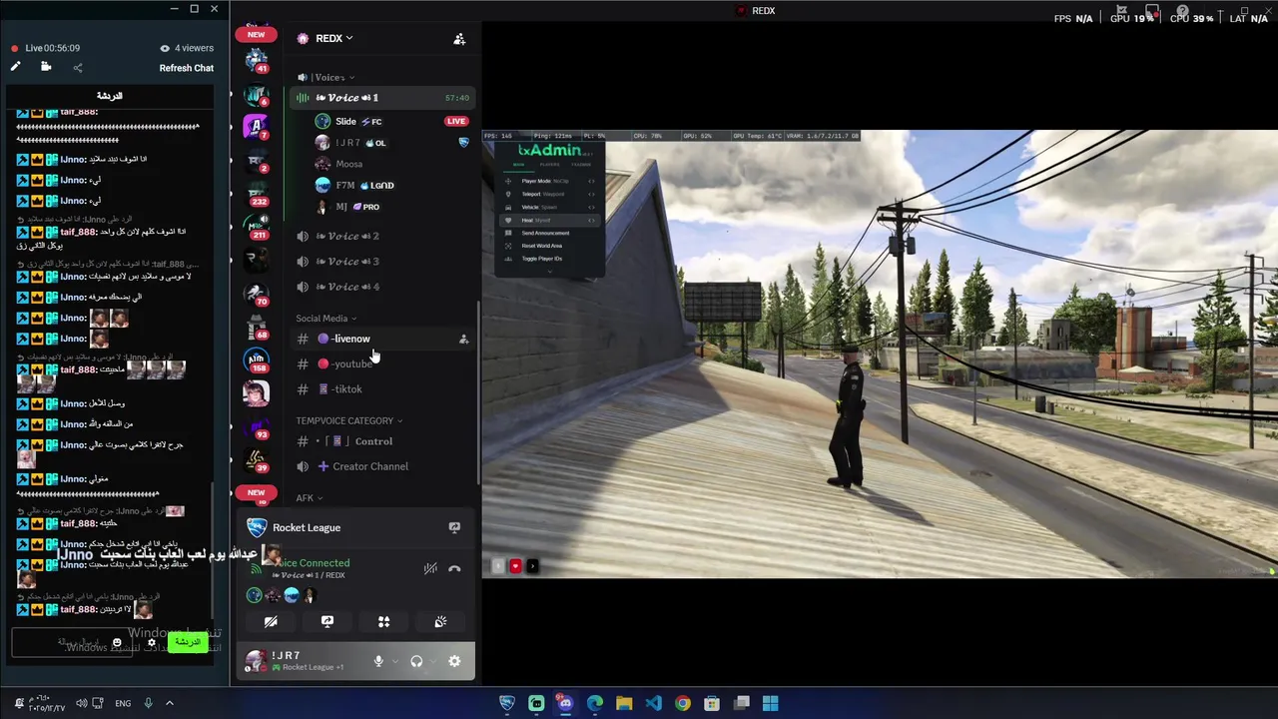Click the chat message input field
This screenshot has height=719, width=1278.
pos(70,643)
